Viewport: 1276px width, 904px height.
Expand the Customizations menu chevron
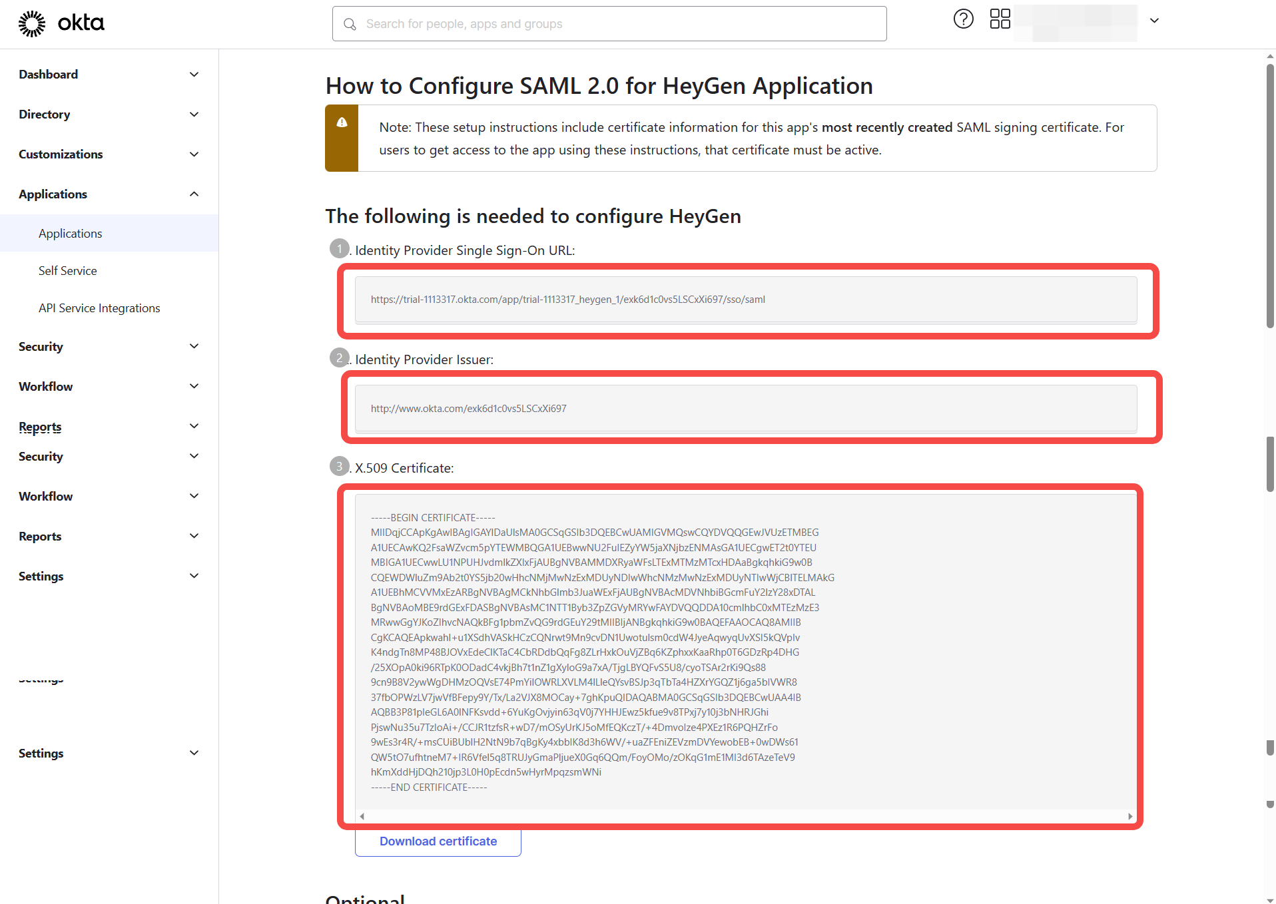coord(194,154)
